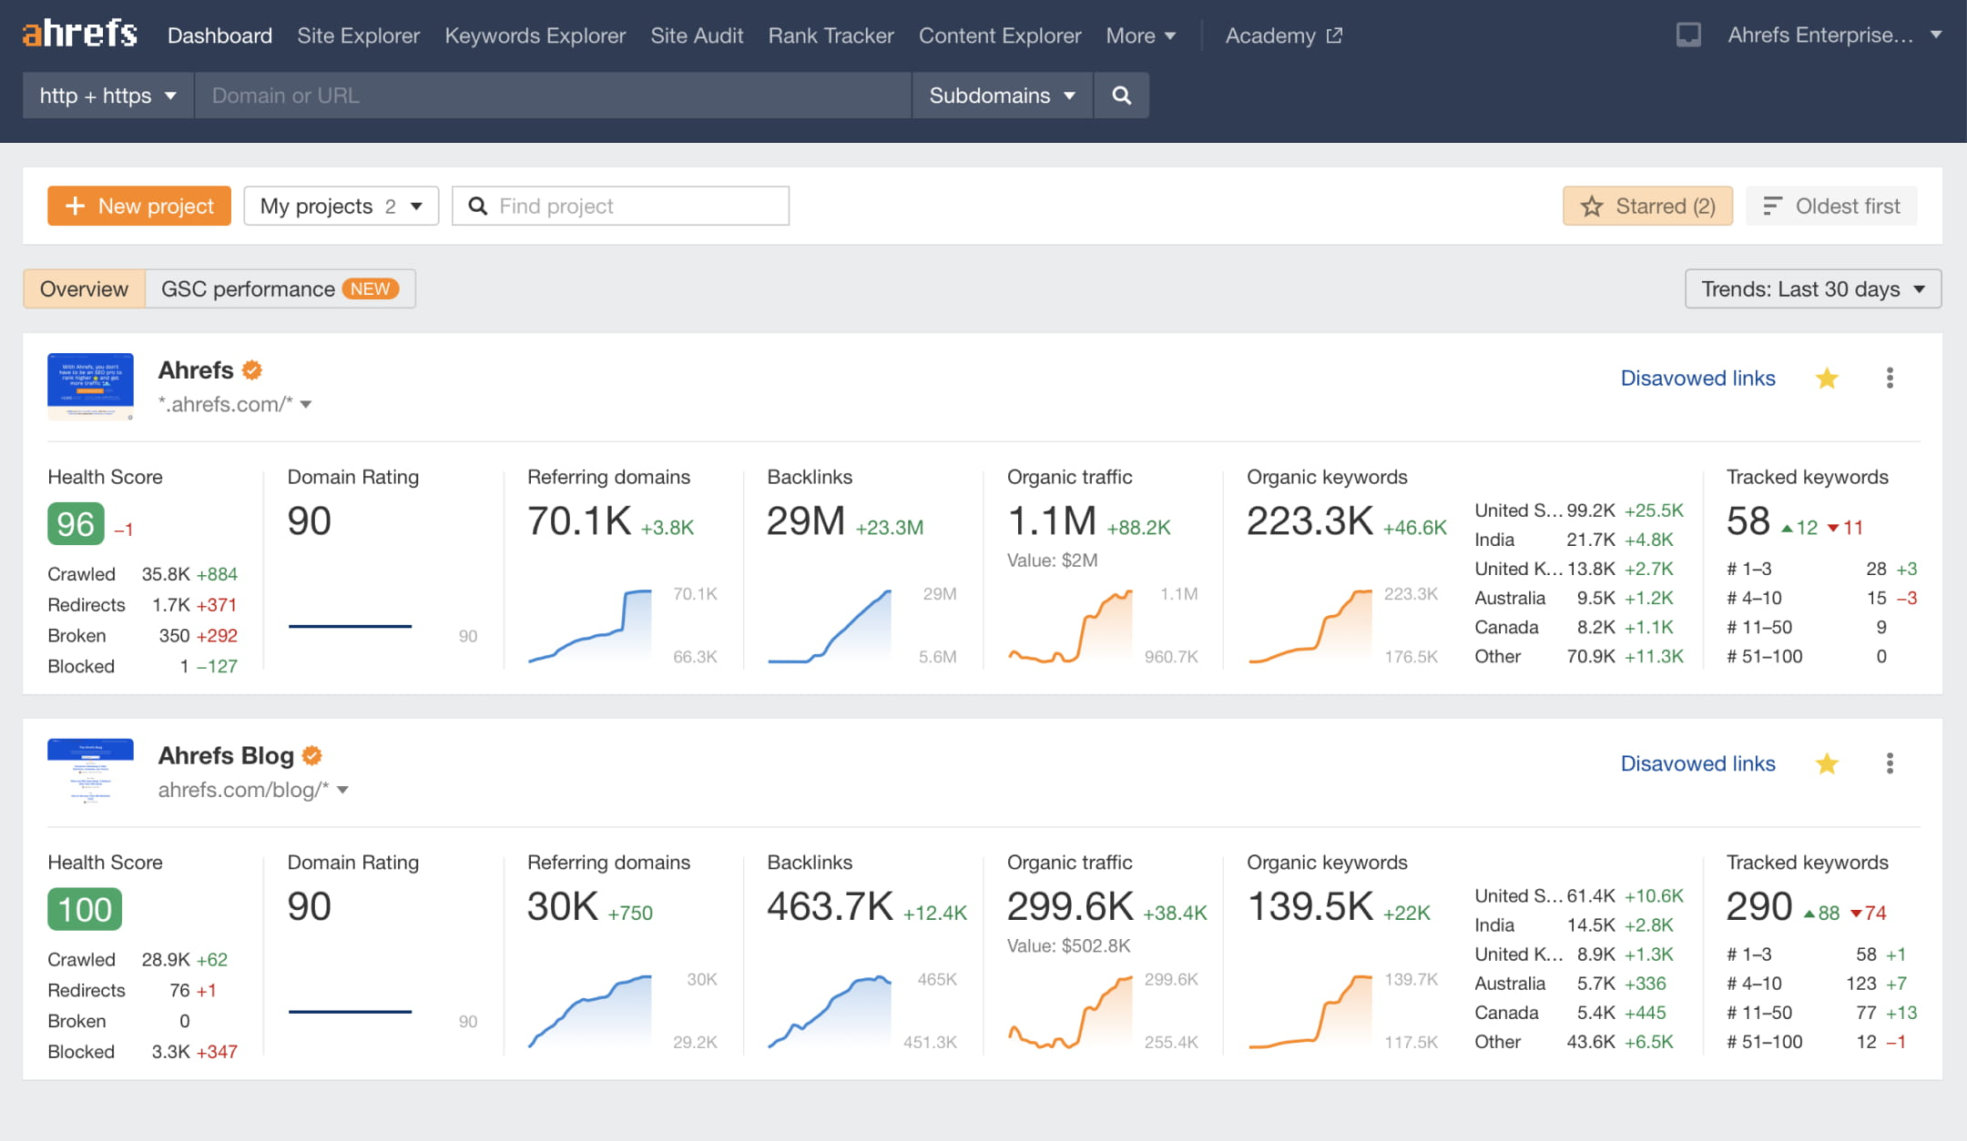Click the search magnifier icon in toolbar

tap(1122, 95)
